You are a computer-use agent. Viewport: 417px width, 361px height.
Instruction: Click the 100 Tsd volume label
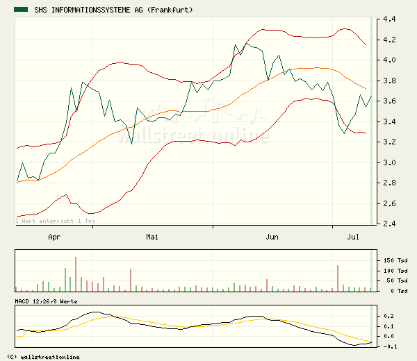[395, 271]
